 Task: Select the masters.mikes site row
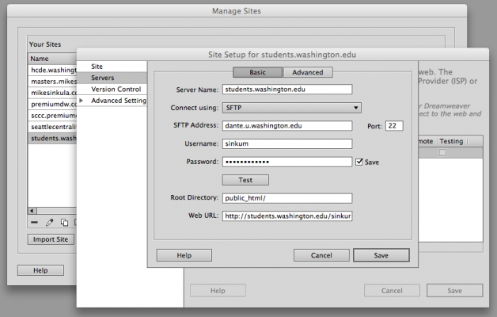point(52,82)
